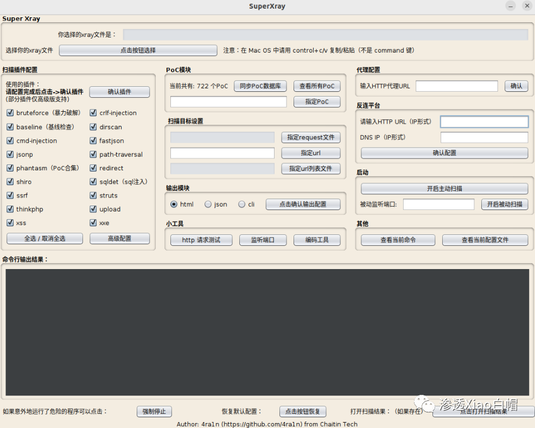Toggle the struts plugin checkbox

93,195
